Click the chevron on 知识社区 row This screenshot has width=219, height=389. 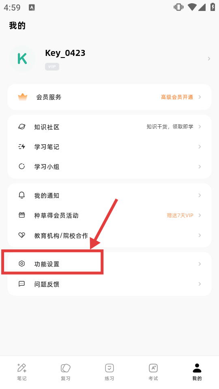(200, 127)
